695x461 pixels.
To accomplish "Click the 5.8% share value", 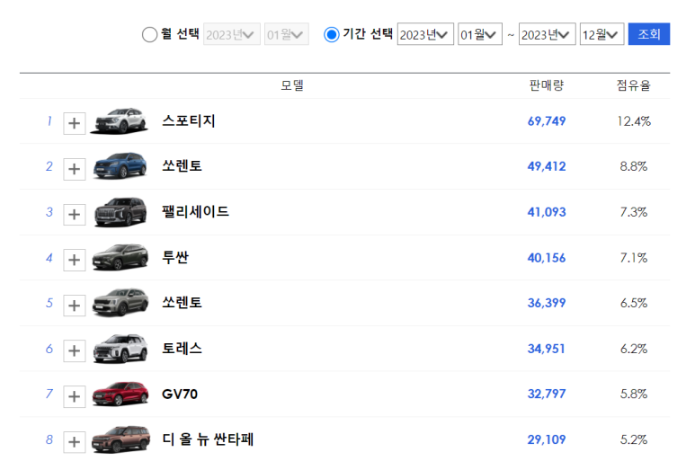I will [634, 394].
